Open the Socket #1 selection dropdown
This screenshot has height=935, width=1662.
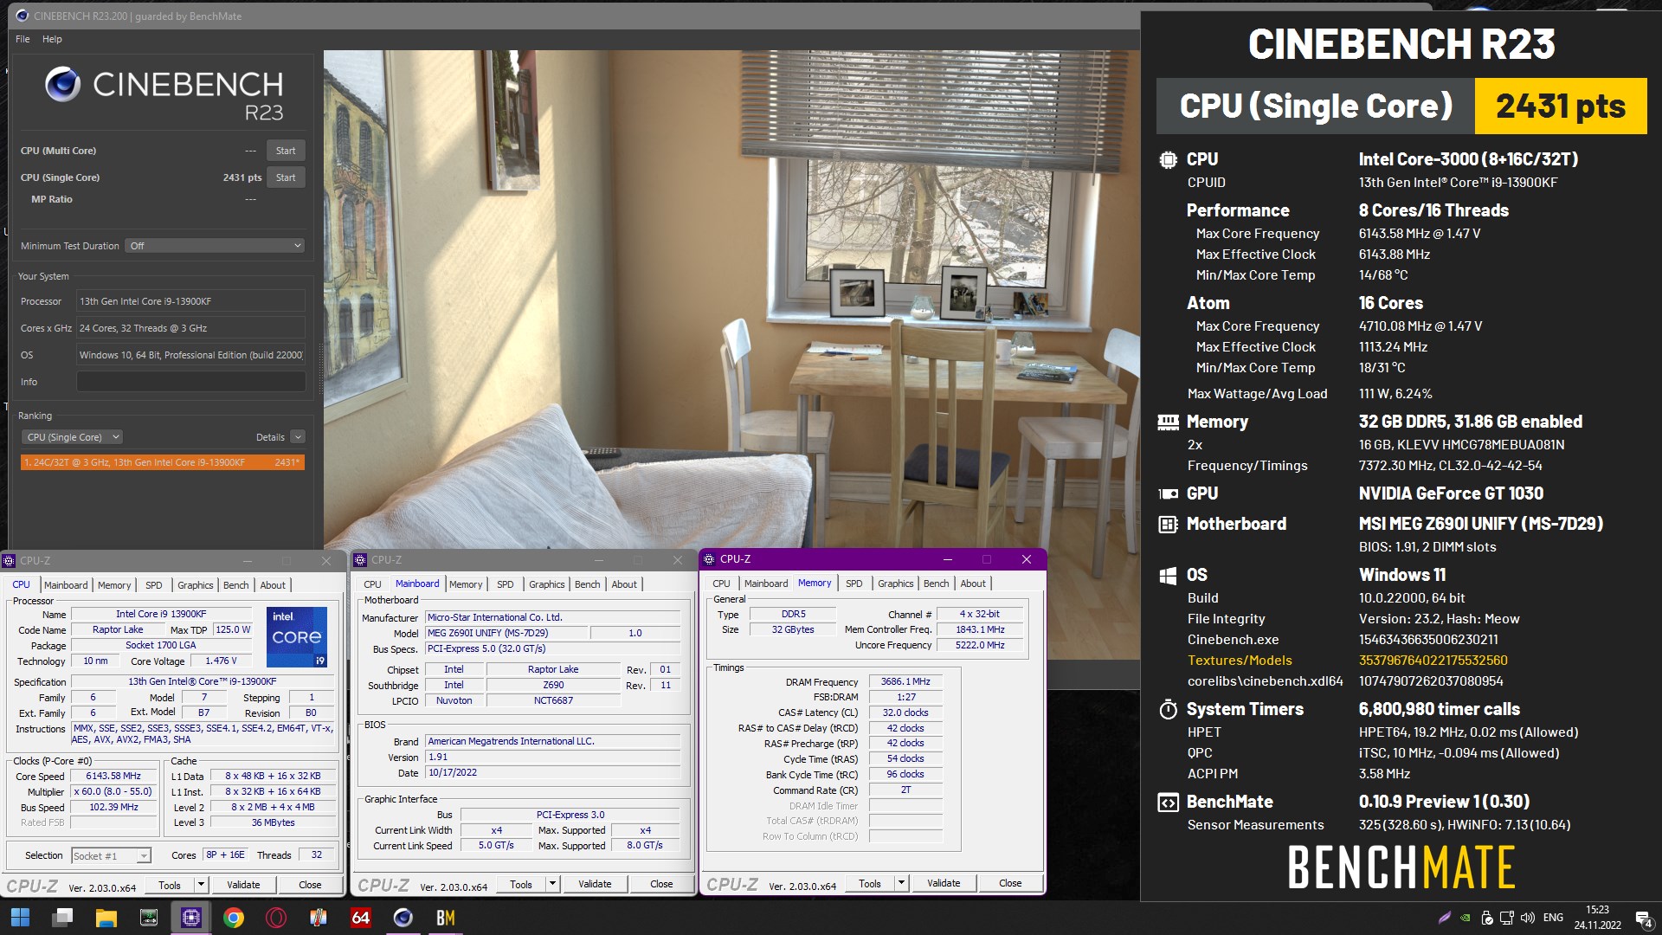111,855
